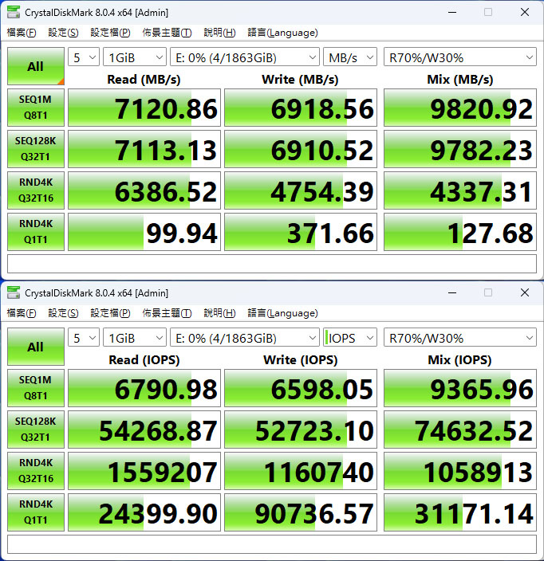544x561 pixels.
Task: Open MB/s unit dropdown in top window
Action: 350,57
